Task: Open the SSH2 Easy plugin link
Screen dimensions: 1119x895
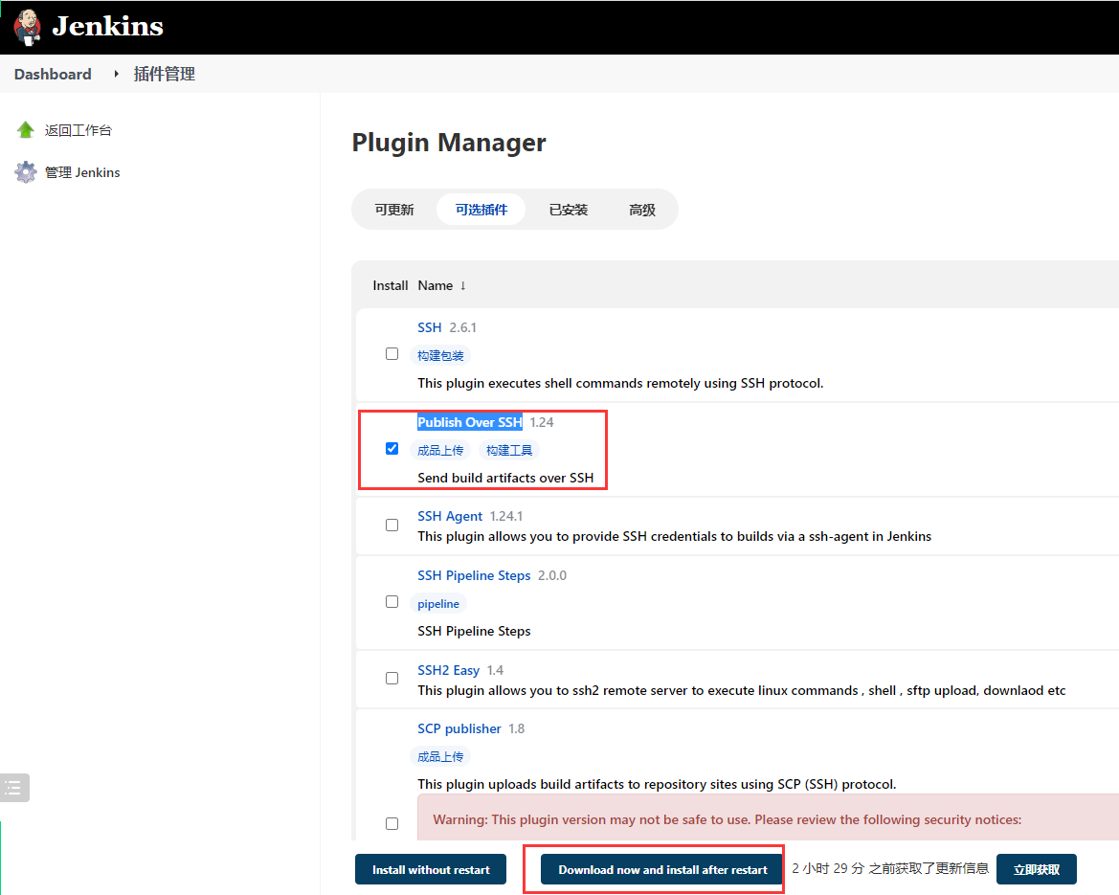Action: coord(448,670)
